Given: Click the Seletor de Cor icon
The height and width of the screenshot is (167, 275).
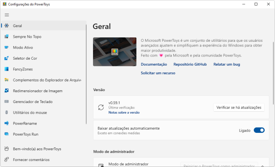Looking at the screenshot, I should [x=6, y=58].
